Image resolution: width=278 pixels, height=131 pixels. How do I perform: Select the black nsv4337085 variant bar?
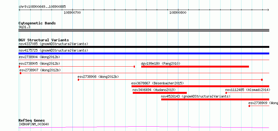[x=144, y=47]
